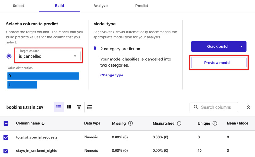Screen dimensions: 255x157
Task: Expand the Quick build dropdown arrow
Action: [241, 46]
